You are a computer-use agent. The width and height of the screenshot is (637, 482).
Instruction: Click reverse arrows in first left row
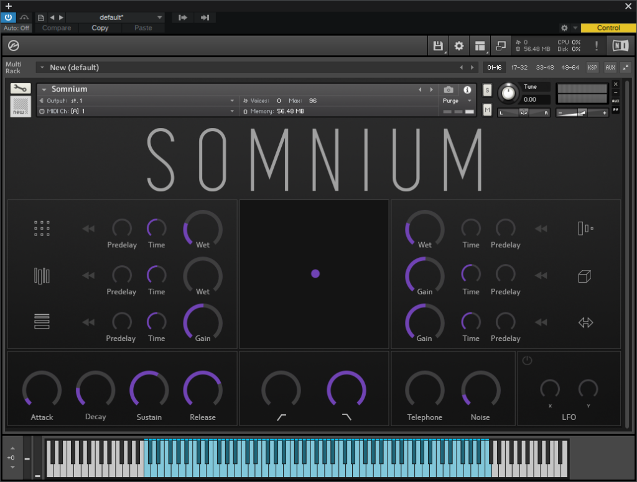(x=88, y=229)
